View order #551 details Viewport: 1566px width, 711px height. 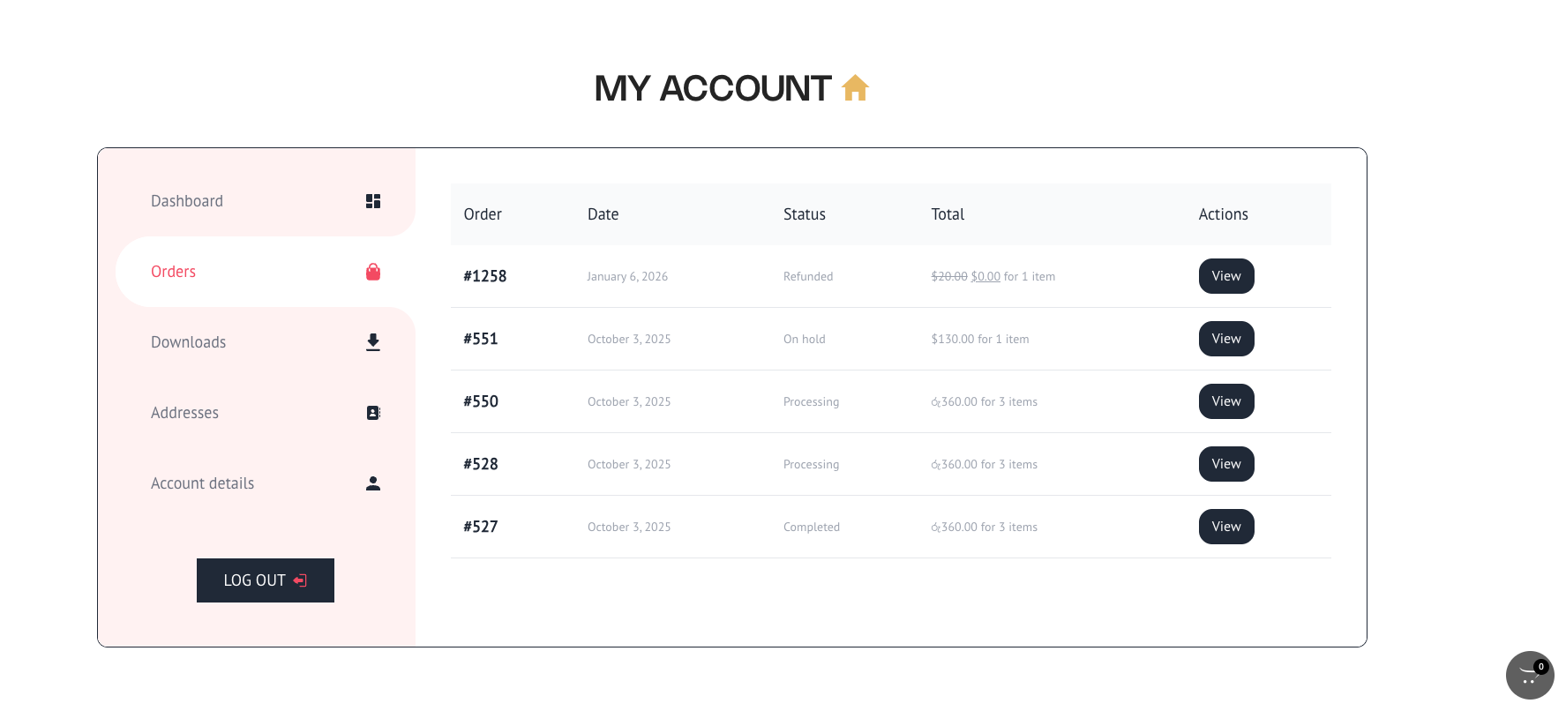pos(1225,339)
